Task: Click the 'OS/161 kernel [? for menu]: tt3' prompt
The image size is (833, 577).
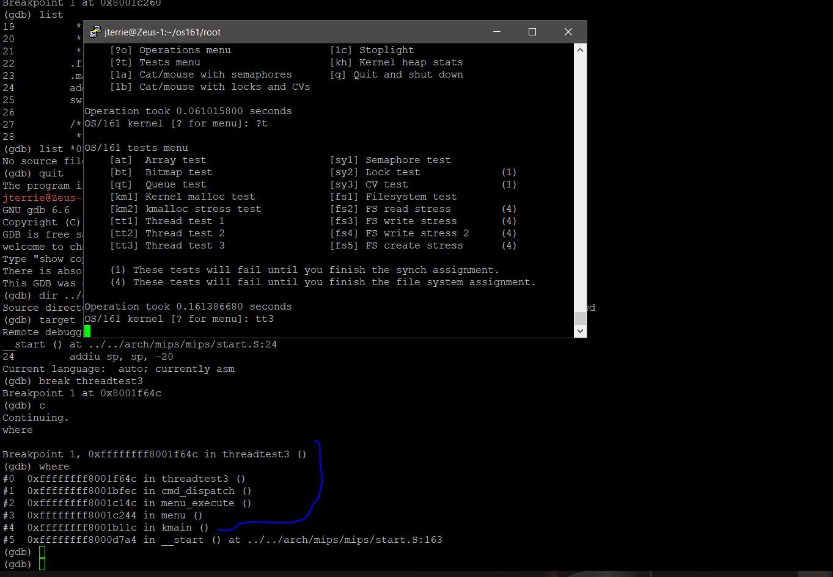Action: (179, 319)
